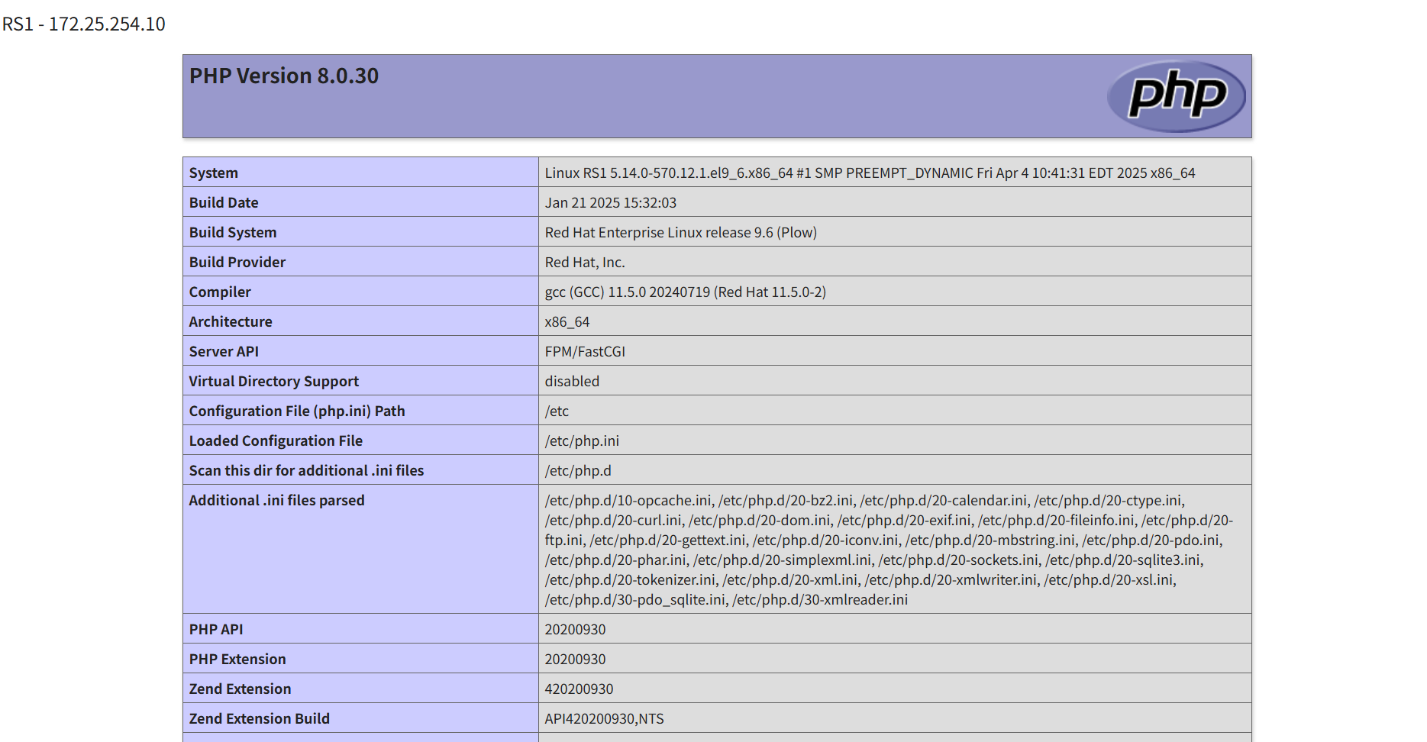Select the '/etc/php.d' value
Image resolution: width=1427 pixels, height=742 pixels.
pyautogui.click(x=578, y=471)
